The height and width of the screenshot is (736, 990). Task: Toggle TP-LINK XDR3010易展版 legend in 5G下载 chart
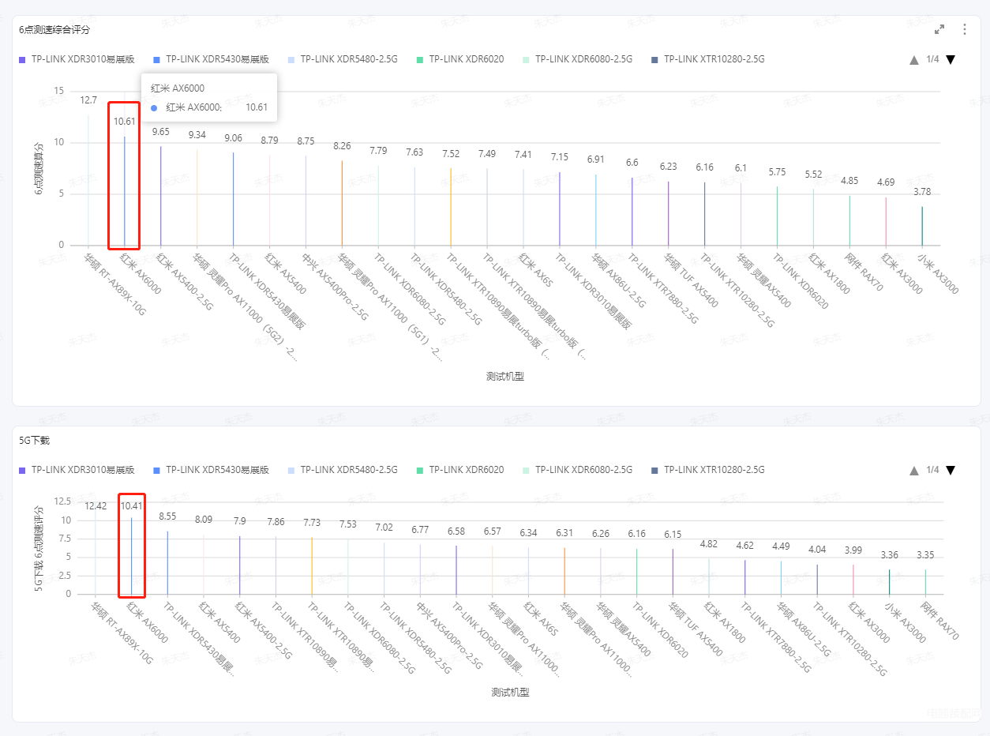[x=77, y=470]
